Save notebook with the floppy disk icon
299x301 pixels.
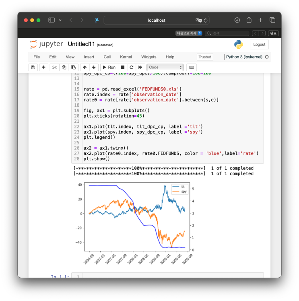(33, 67)
